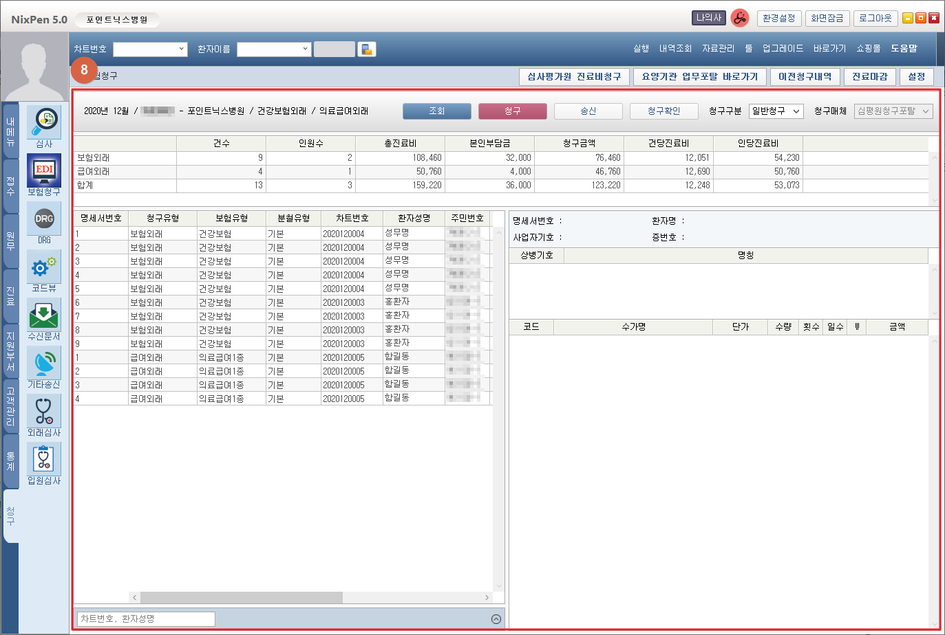Expand the 청구구분 일반청구 dropdown

[x=776, y=111]
